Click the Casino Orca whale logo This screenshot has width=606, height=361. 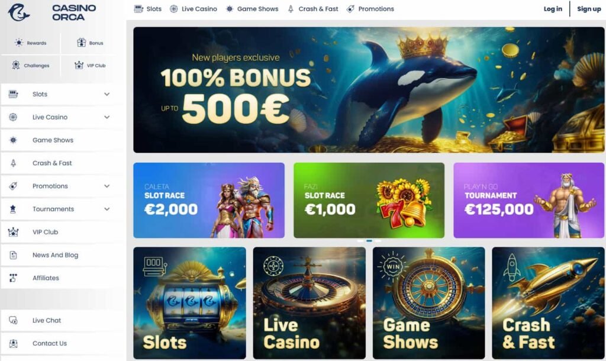pyautogui.click(x=18, y=12)
